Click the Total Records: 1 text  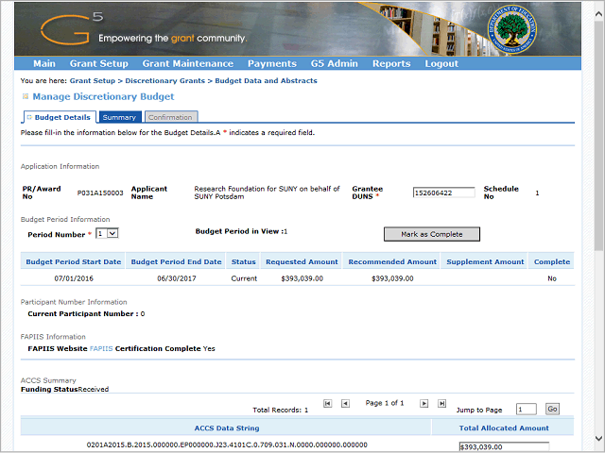281,411
